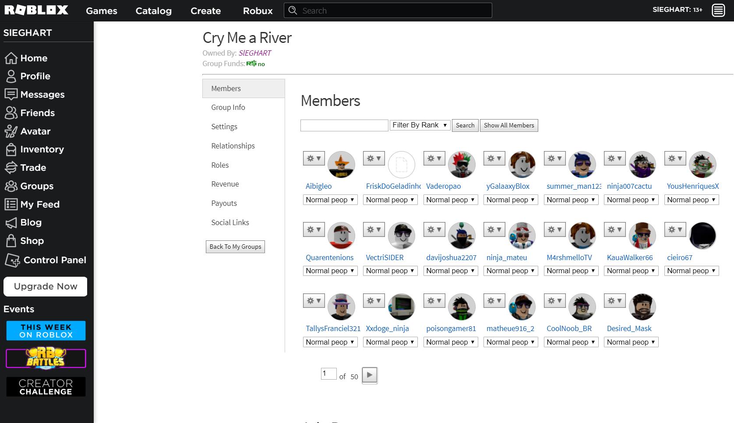Open gear menu for cieiro67

675,229
